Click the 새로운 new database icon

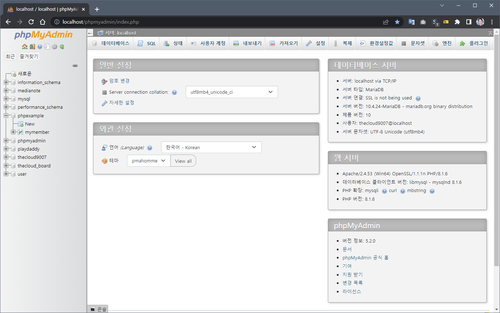coord(13,74)
